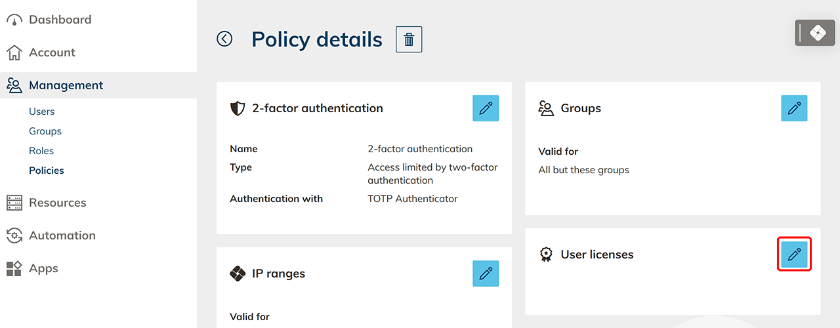This screenshot has width=840, height=328.
Task: Open Users under Management
Action: pyautogui.click(x=41, y=112)
